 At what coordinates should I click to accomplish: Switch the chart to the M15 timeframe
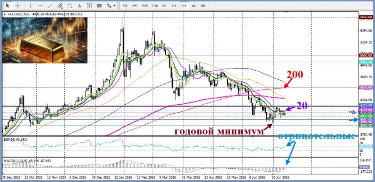click(145, 5)
